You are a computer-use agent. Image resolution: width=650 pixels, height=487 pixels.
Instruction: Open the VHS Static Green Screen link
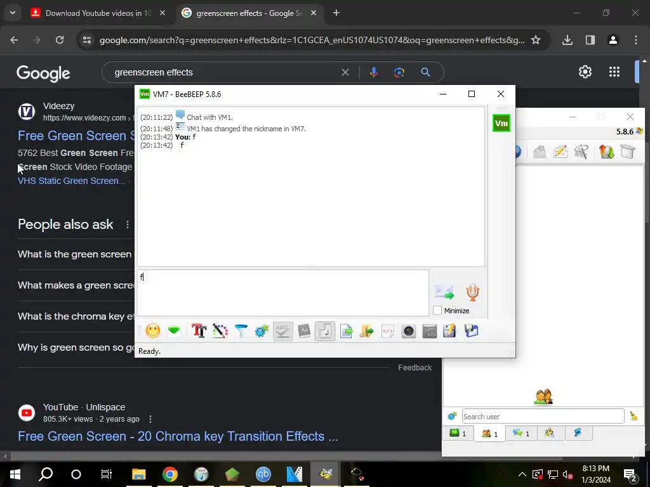[71, 181]
